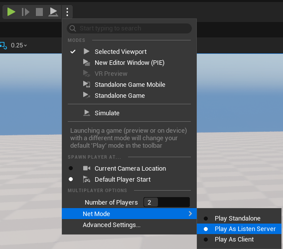The image size is (283, 249).
Task: Select Play As Client net mode
Action: click(239, 240)
